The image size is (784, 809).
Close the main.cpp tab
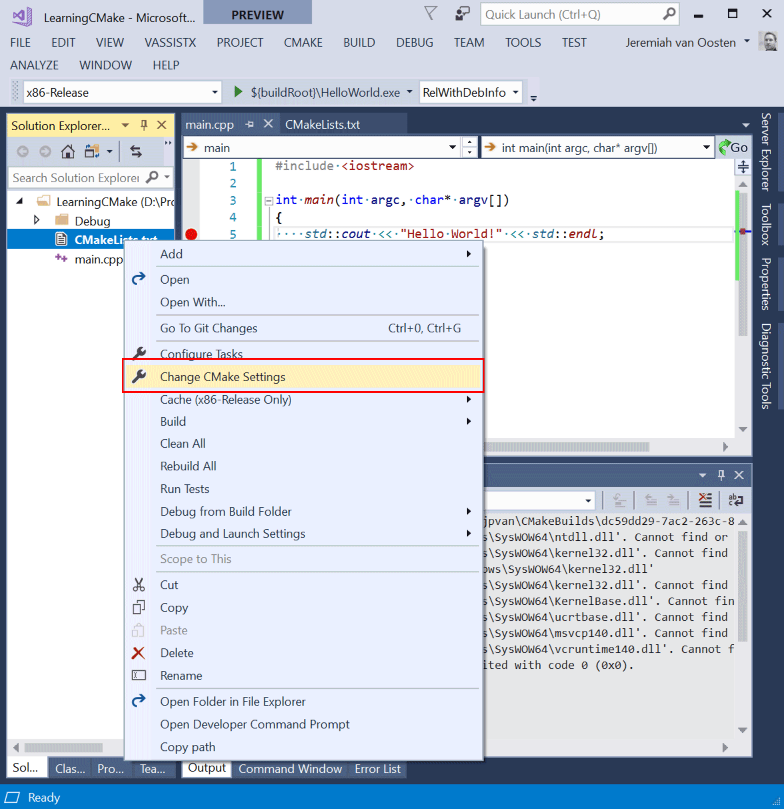(268, 124)
